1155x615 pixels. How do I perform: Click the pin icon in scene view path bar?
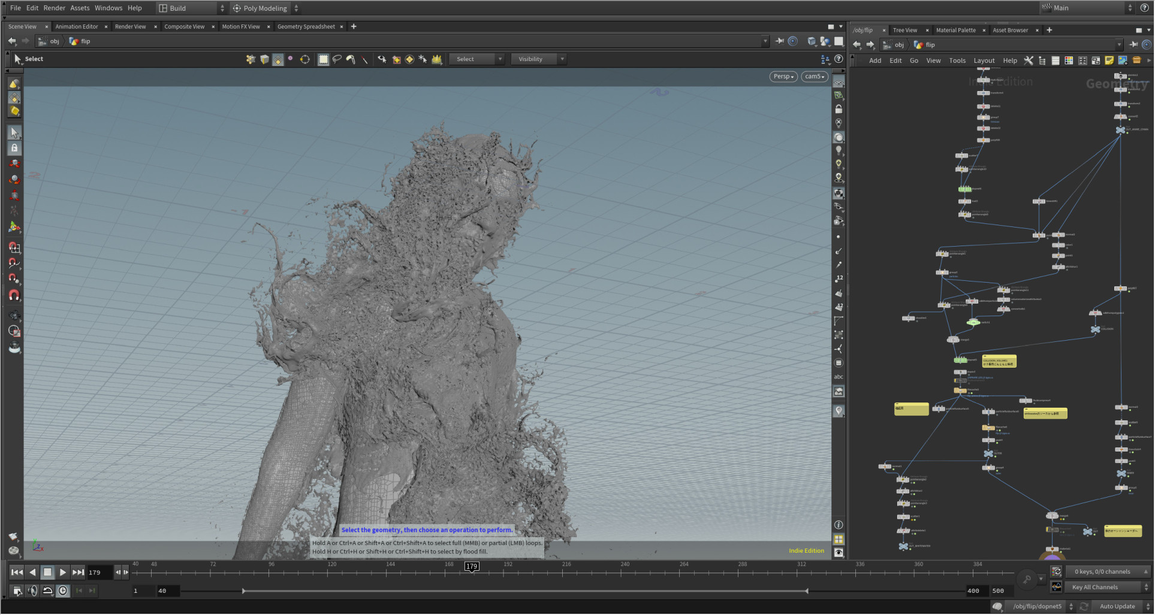tap(779, 41)
